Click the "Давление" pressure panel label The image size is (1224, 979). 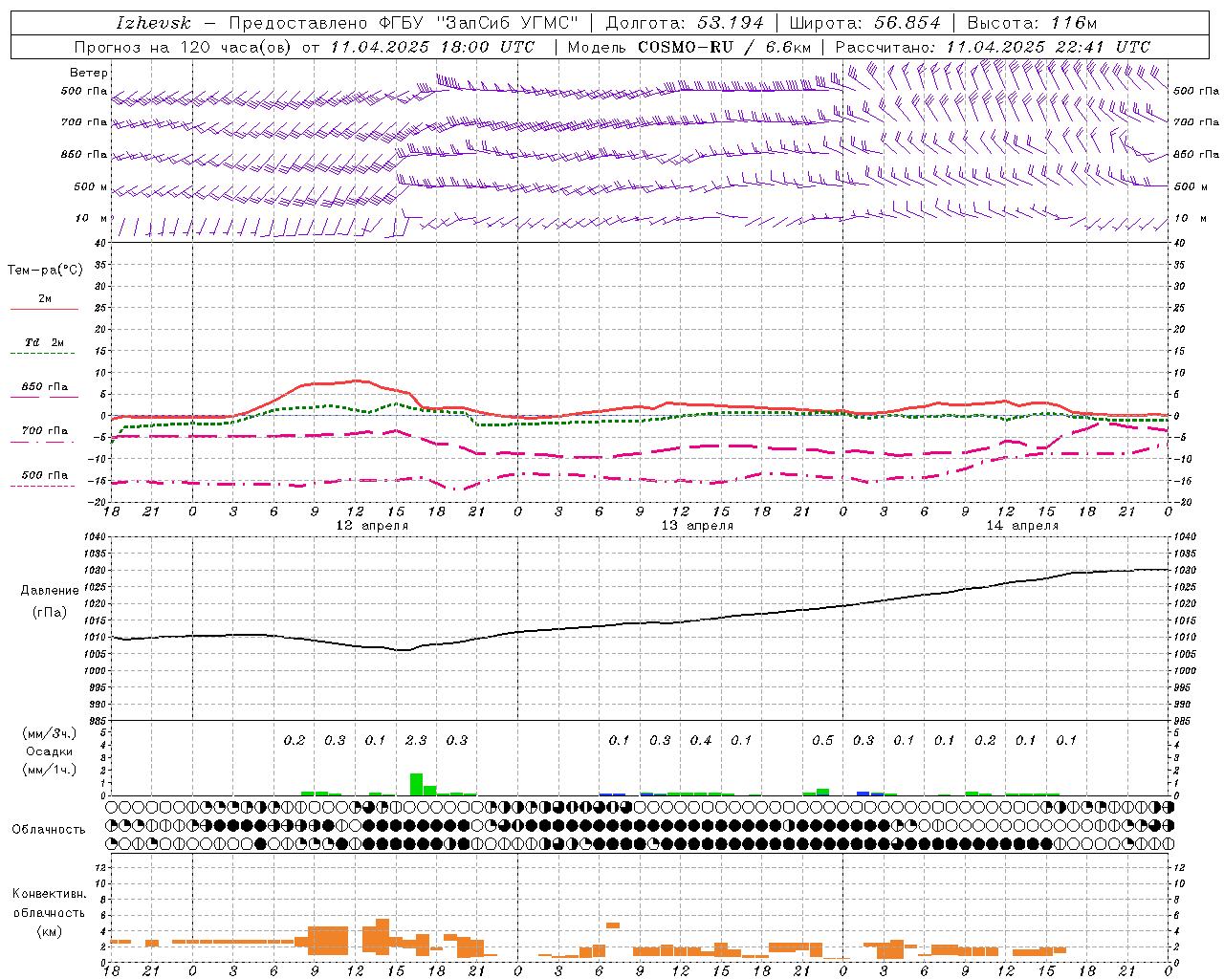click(49, 591)
